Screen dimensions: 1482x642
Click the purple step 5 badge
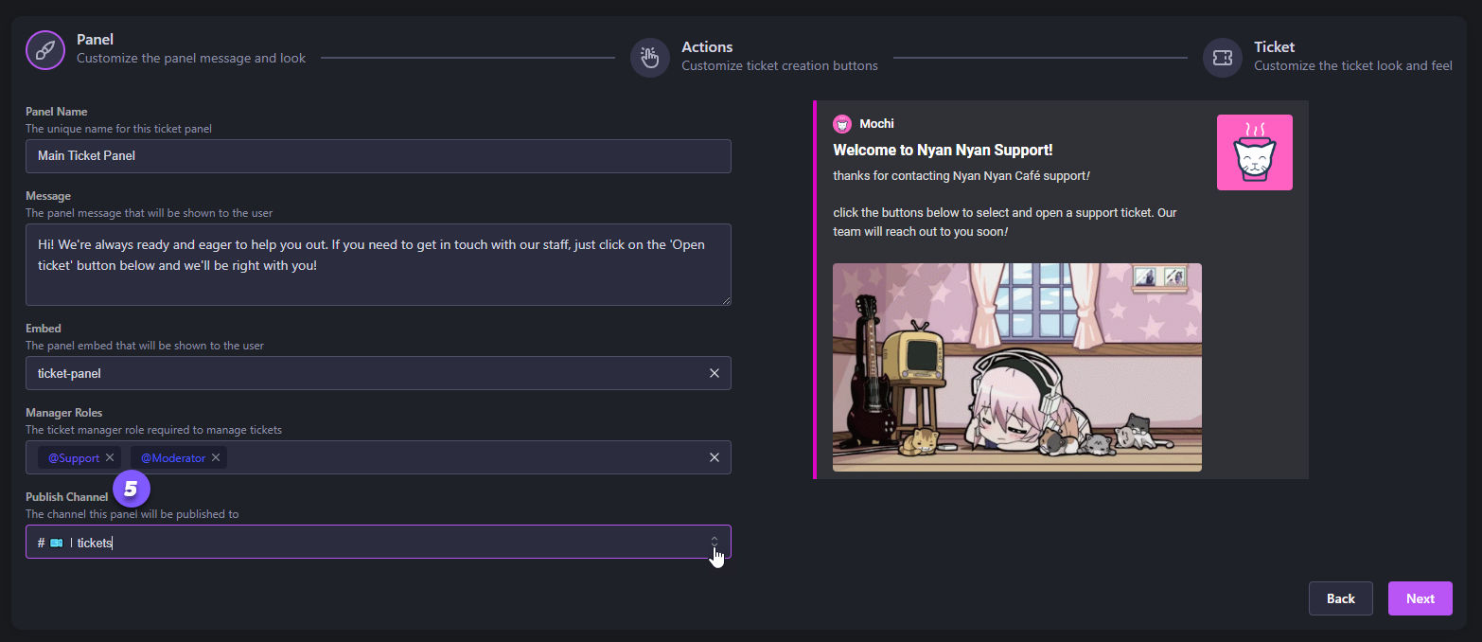click(x=132, y=489)
